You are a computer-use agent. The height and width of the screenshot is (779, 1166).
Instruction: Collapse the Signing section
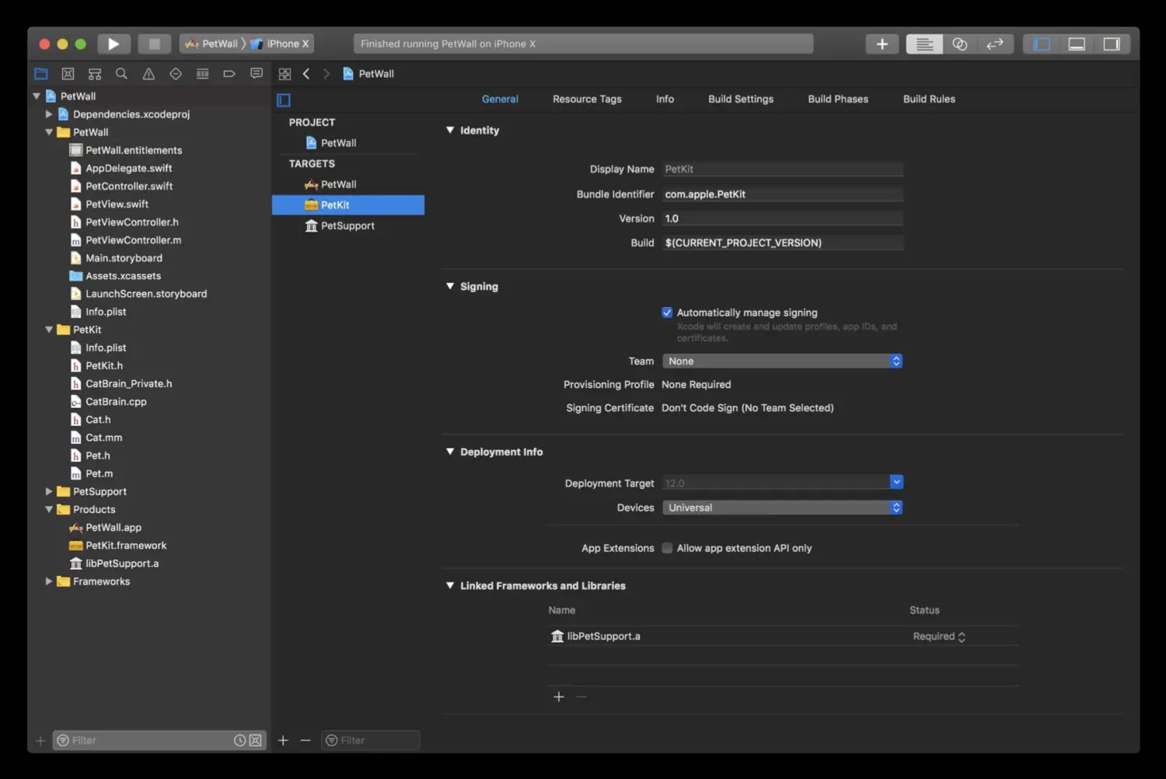[450, 286]
